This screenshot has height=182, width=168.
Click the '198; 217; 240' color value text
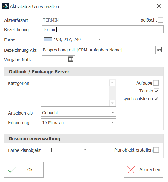coord(67,39)
